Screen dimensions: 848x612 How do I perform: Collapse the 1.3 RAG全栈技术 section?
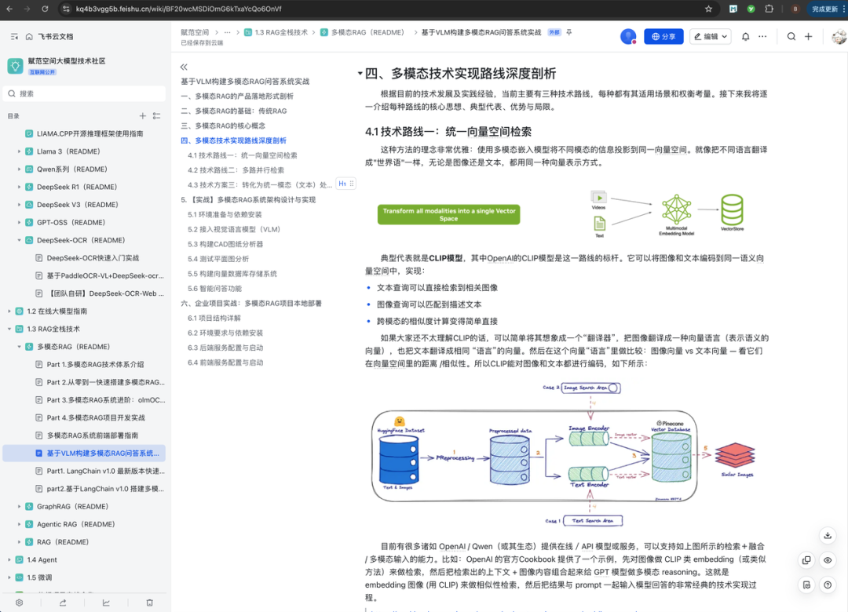pos(9,329)
